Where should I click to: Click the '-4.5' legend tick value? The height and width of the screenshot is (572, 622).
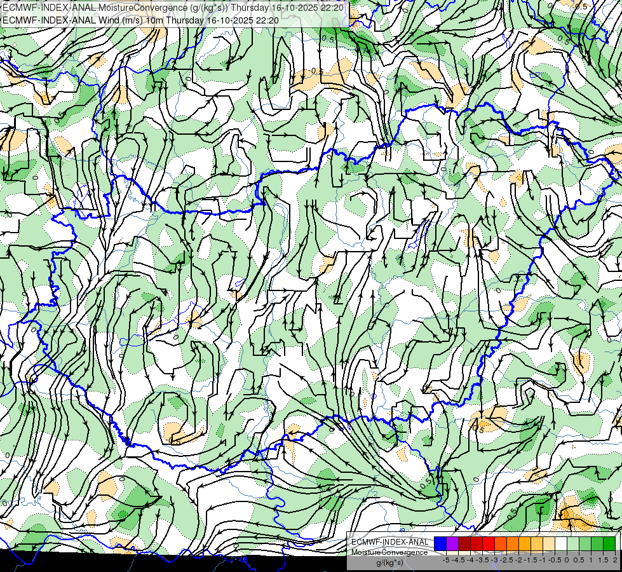tap(458, 560)
